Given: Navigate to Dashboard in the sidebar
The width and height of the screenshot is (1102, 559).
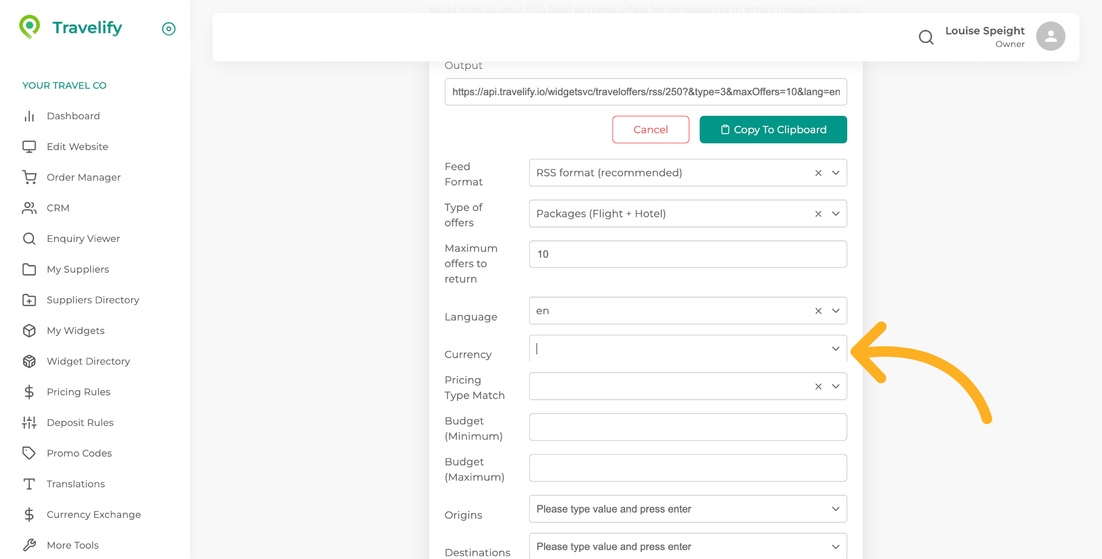Looking at the screenshot, I should [x=73, y=116].
